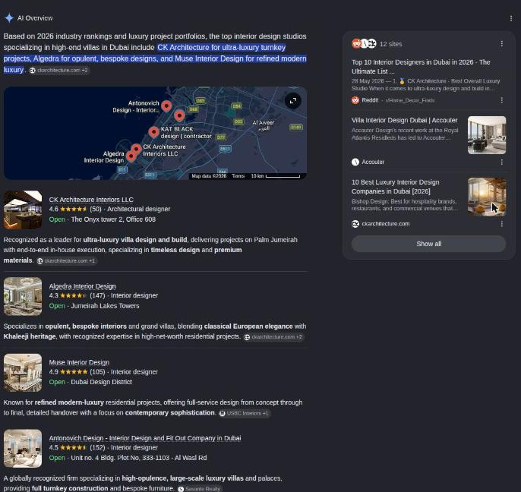Click the Accouter favicon in sources panel
The width and height of the screenshot is (521, 492).
(355, 162)
